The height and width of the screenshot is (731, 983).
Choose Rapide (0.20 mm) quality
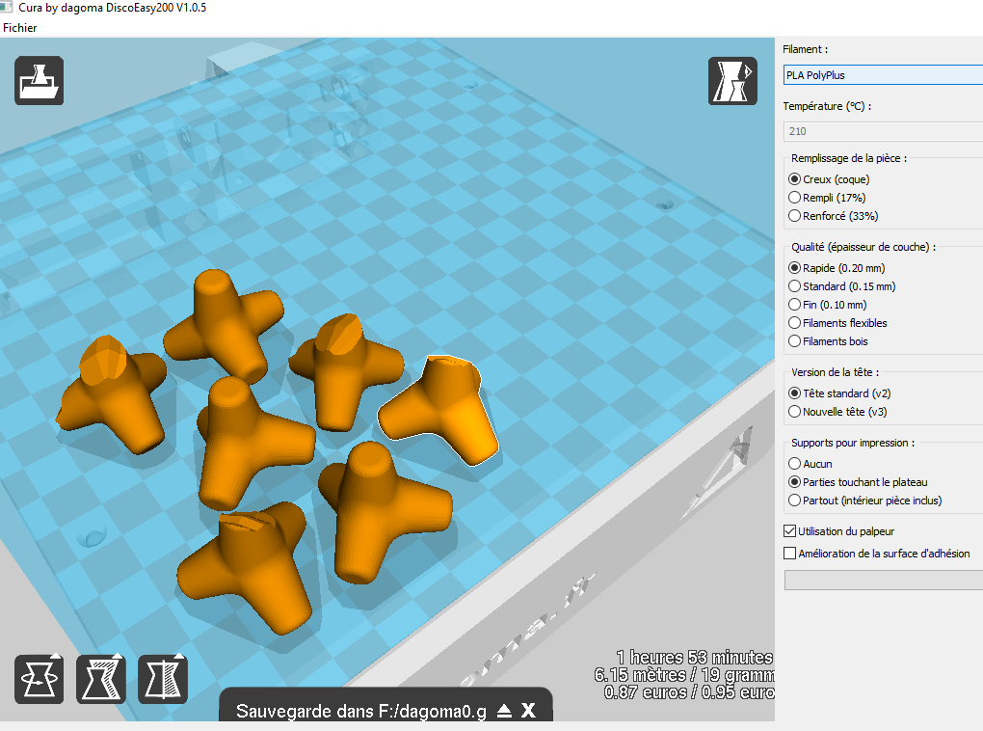(837, 268)
